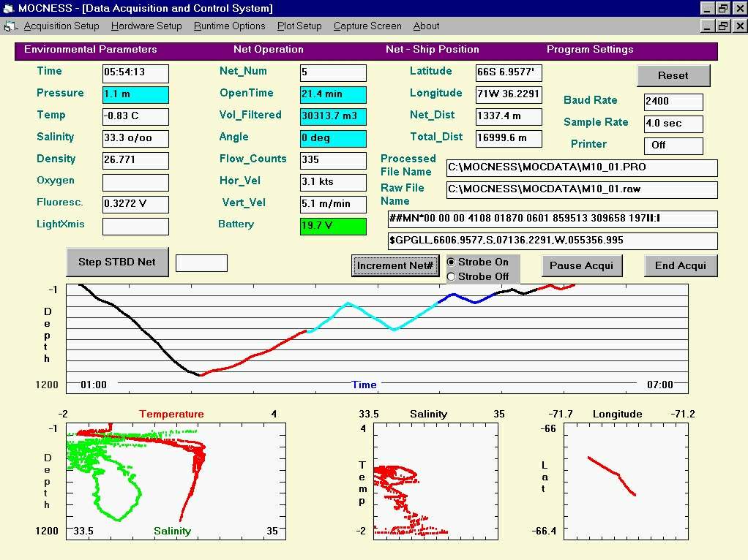Click the Fluoresc. value 0.3272 V
This screenshot has width=748, height=560.
tap(135, 204)
